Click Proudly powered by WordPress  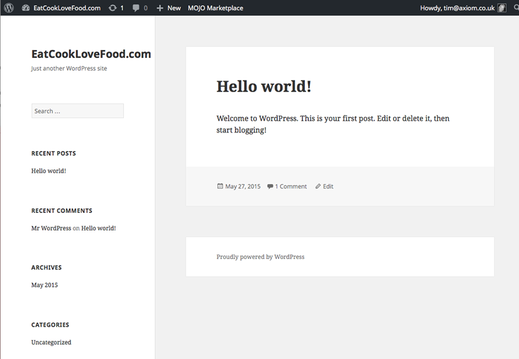261,256
